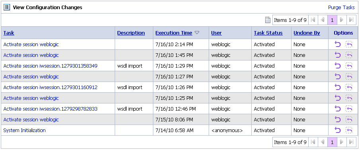Click wsdl import description at 1:26 PM
The width and height of the screenshot is (360, 150).
click(x=130, y=88)
